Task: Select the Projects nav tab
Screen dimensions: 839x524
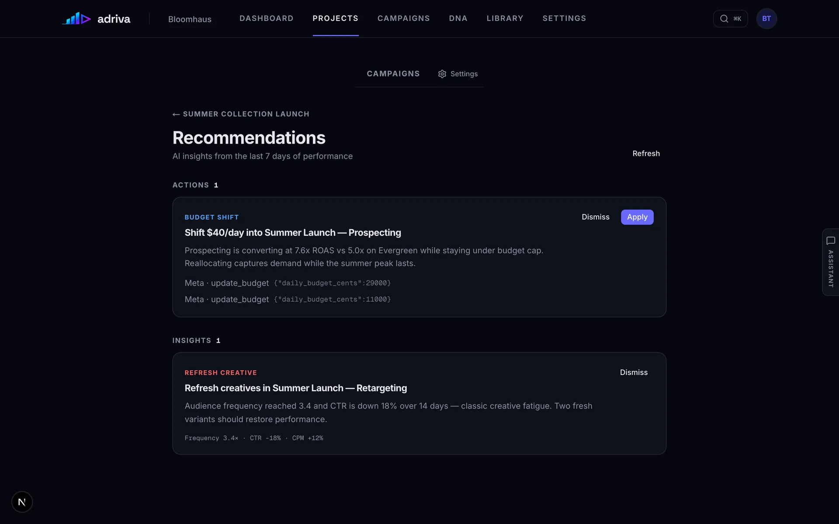Action: 336,18
